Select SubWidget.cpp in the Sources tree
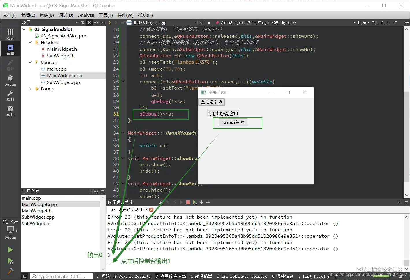Image resolution: width=410 pixels, height=280 pixels. click(63, 82)
